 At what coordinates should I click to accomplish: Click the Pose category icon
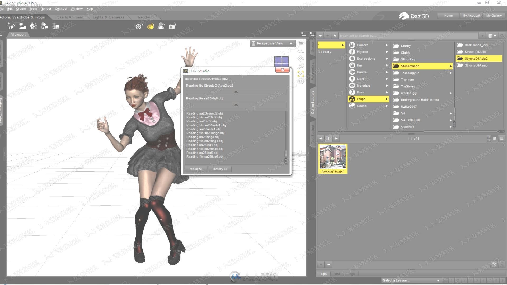click(352, 92)
